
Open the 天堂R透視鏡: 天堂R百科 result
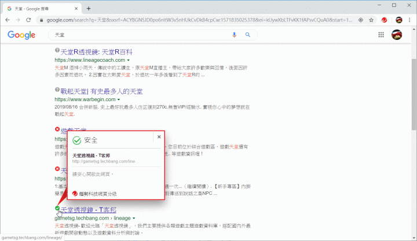[96, 52]
